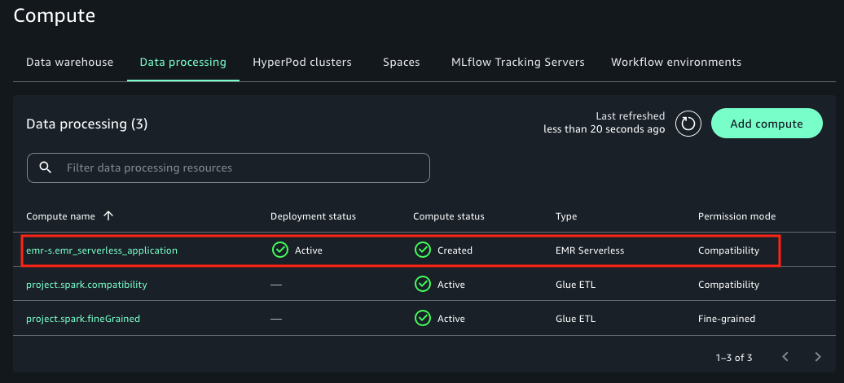844x383 pixels.
Task: Click the search magnifier icon
Action: tap(46, 168)
